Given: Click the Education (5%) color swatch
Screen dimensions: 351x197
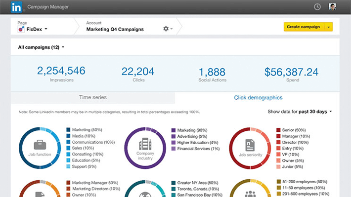Looking at the screenshot, I should 68,160.
